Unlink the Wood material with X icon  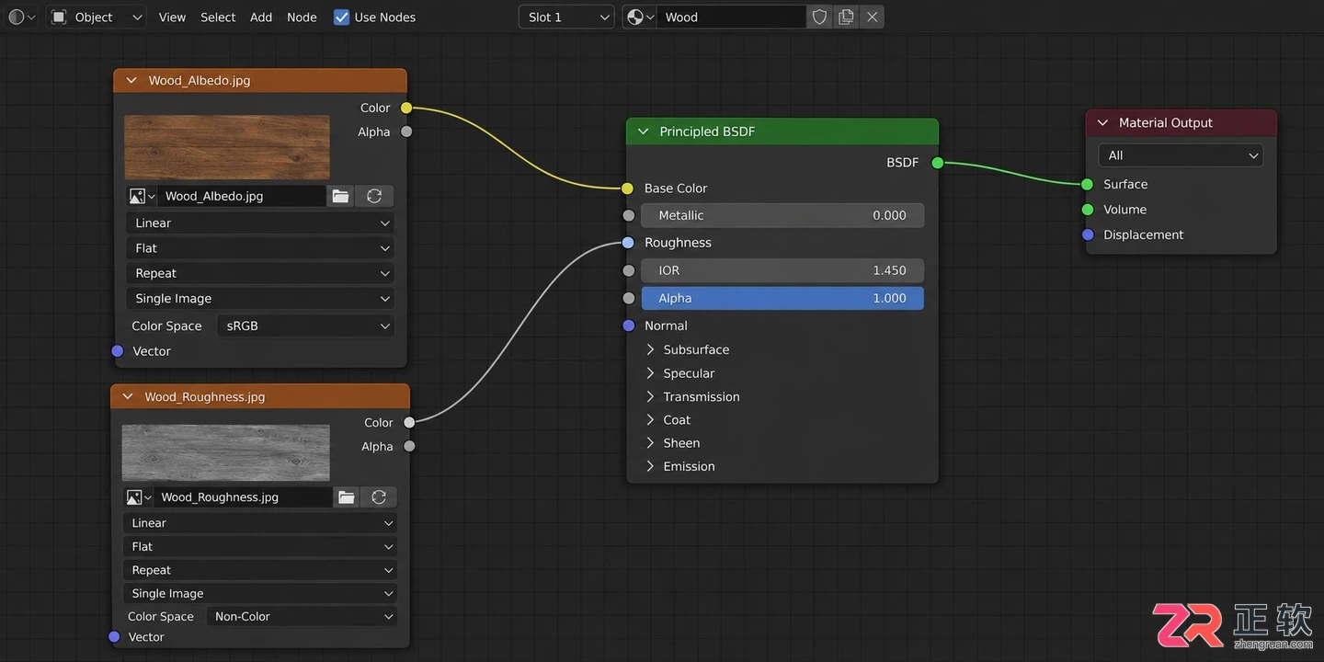[x=873, y=17]
